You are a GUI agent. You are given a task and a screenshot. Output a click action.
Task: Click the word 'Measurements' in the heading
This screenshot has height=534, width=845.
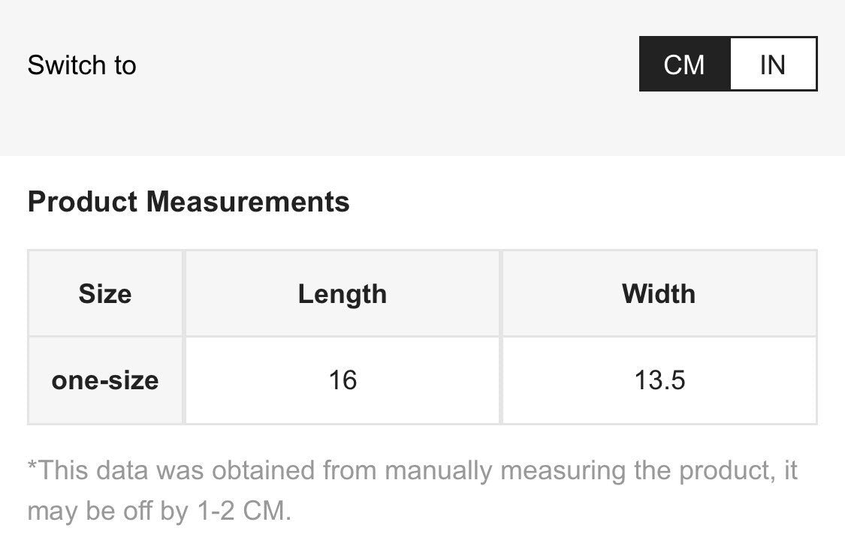pyautogui.click(x=248, y=202)
